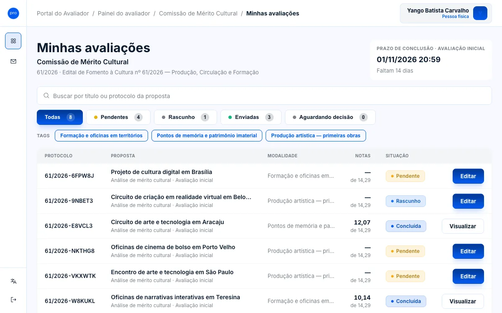Viewport: 502px width, 313px height.
Task: Click Visualizar for protocol 61/2026-E8VCL3
Action: click(463, 226)
